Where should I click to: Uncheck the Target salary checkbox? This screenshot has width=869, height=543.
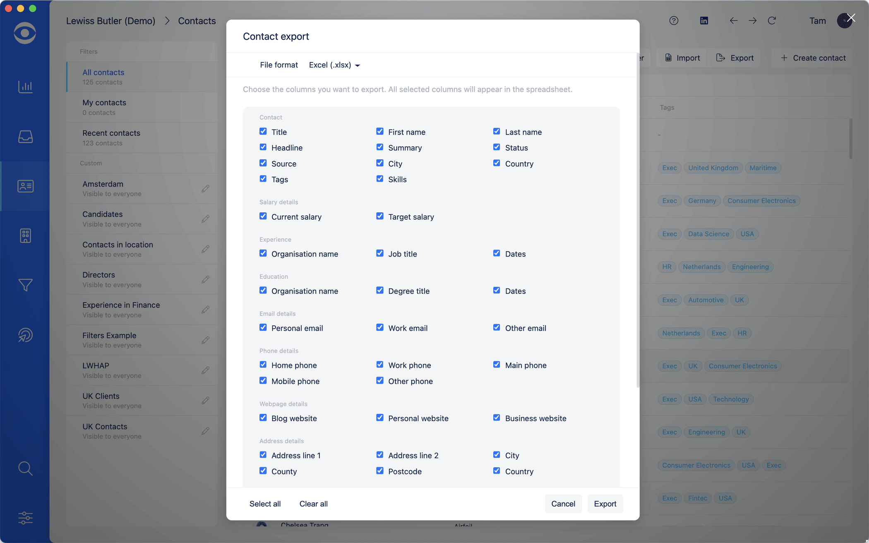[x=380, y=216]
